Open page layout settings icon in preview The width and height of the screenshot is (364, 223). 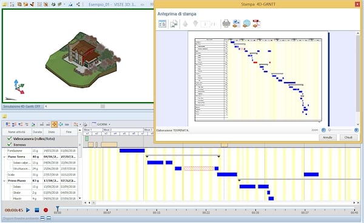[162, 24]
